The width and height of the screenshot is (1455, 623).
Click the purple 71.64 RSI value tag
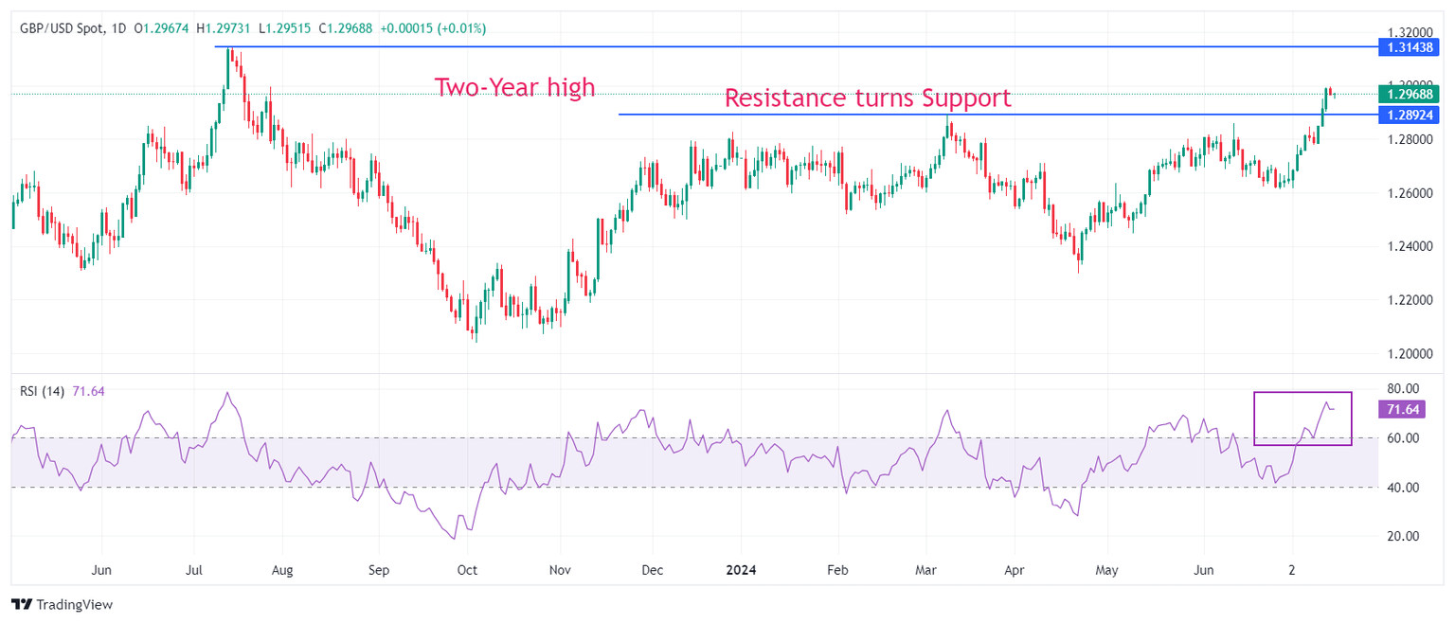point(1402,409)
